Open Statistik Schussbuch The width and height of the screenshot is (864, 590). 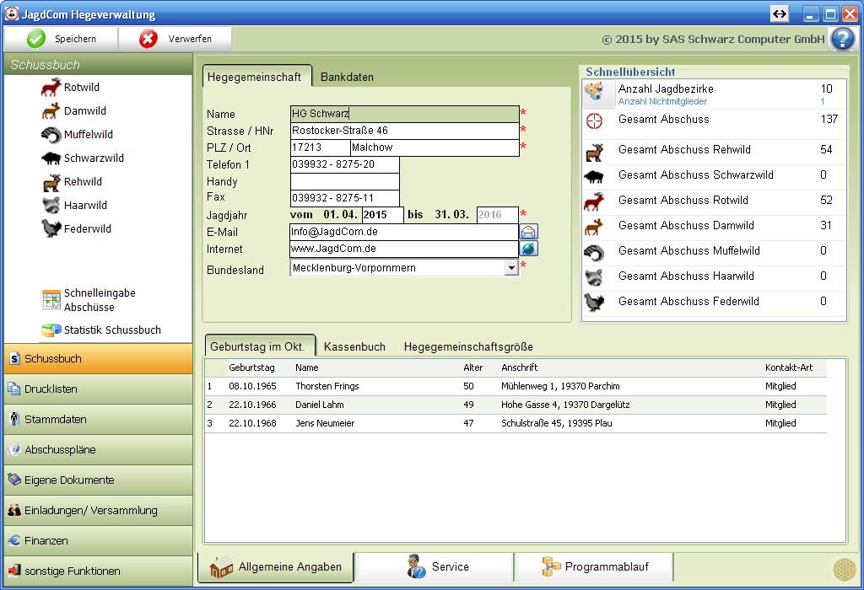(x=111, y=330)
